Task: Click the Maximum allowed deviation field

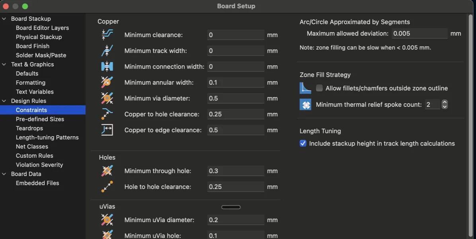Action: [419, 33]
